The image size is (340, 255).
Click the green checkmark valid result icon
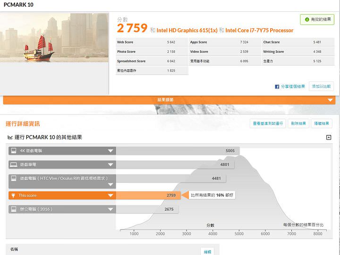pyautogui.click(x=306, y=20)
